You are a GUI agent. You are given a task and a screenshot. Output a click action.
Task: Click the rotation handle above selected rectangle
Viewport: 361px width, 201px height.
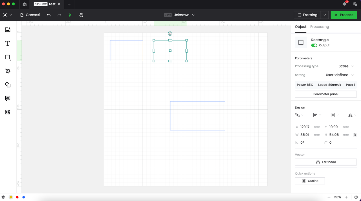coord(170,33)
